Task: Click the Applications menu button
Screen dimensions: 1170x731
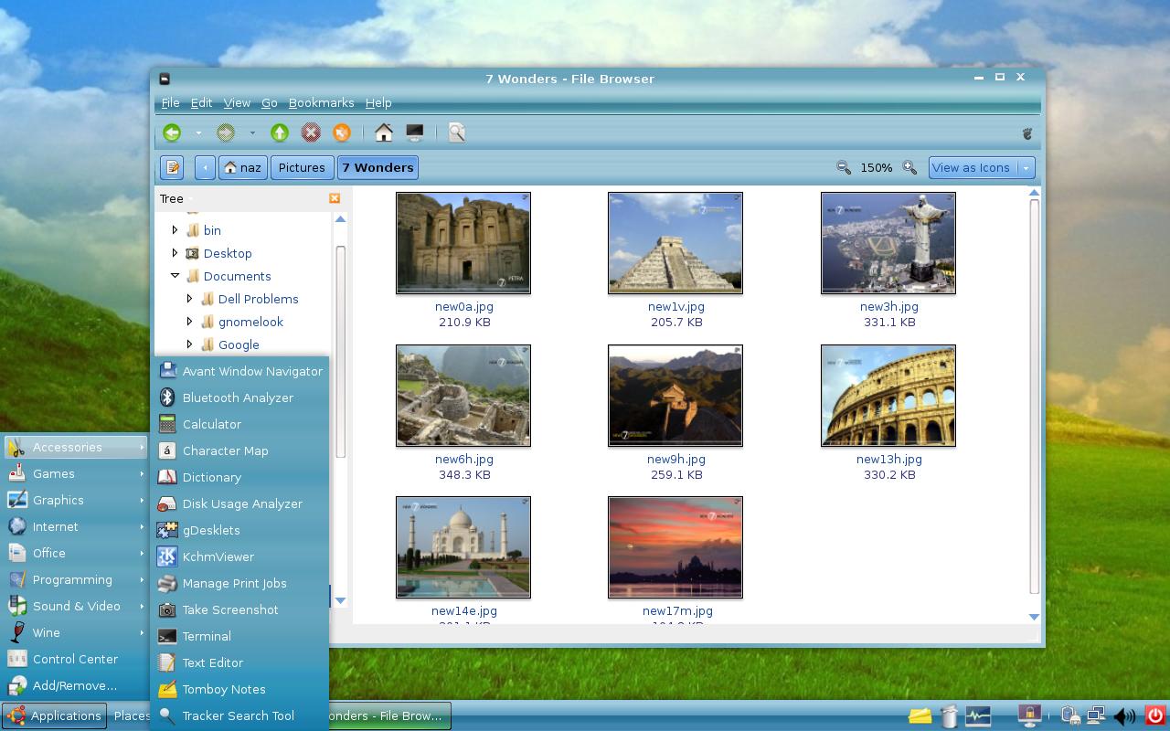Action: pyautogui.click(x=55, y=715)
